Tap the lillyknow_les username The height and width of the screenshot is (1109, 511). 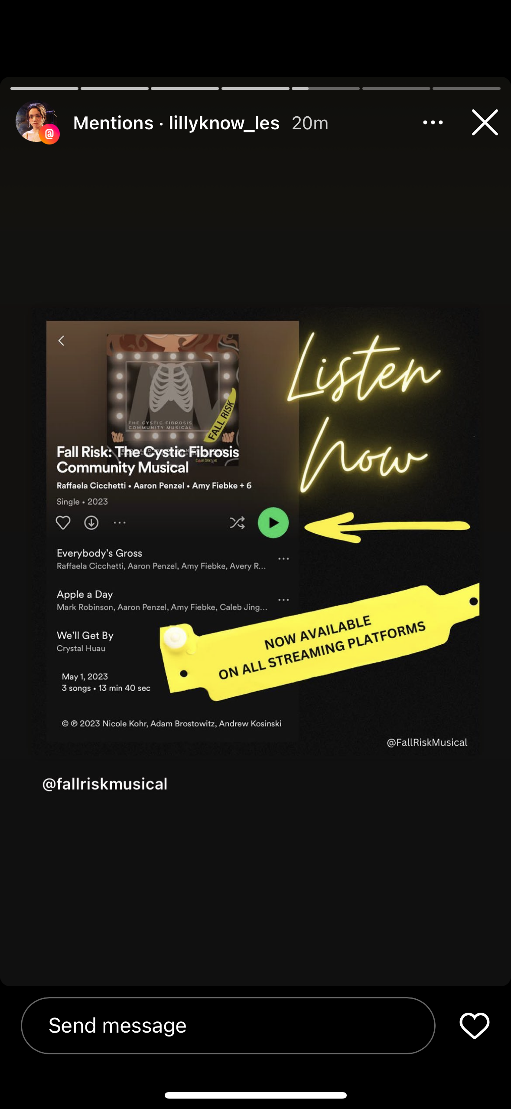(x=224, y=123)
